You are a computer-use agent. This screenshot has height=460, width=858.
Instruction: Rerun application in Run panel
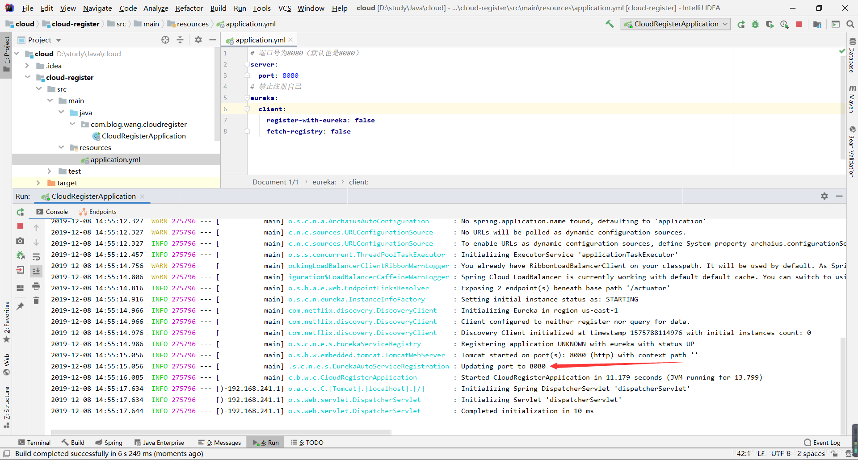tap(20, 212)
